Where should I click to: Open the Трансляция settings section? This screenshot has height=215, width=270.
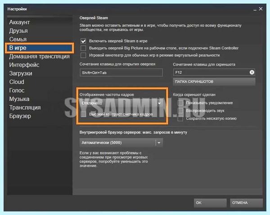(25, 107)
